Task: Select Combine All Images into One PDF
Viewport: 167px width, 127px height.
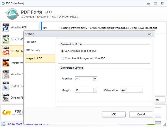Action: tap(83, 58)
